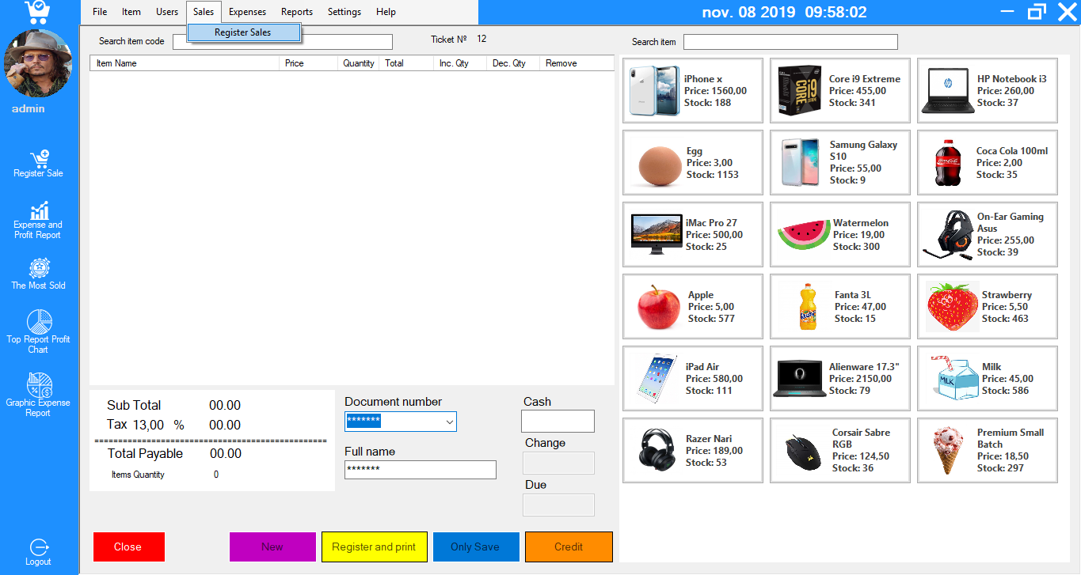Select the Egg product card
Viewport: 1081px width, 575px height.
click(693, 162)
